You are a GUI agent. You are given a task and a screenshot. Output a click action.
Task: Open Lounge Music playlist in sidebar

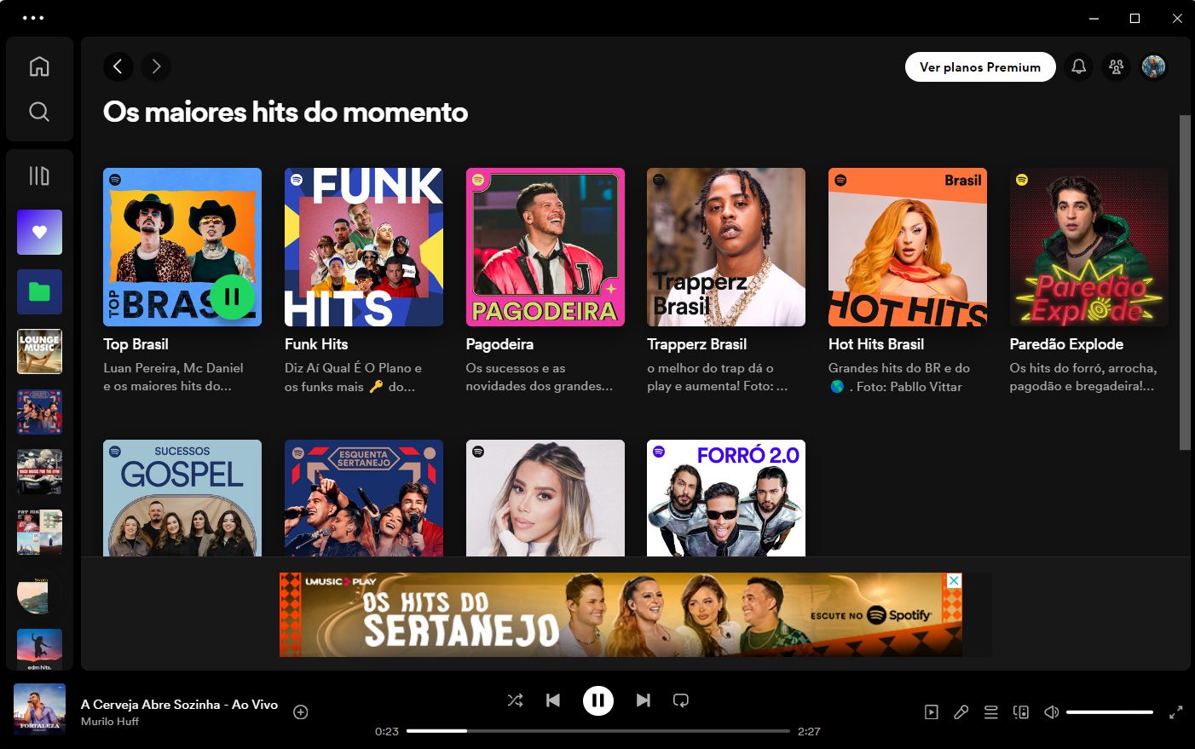pos(39,352)
